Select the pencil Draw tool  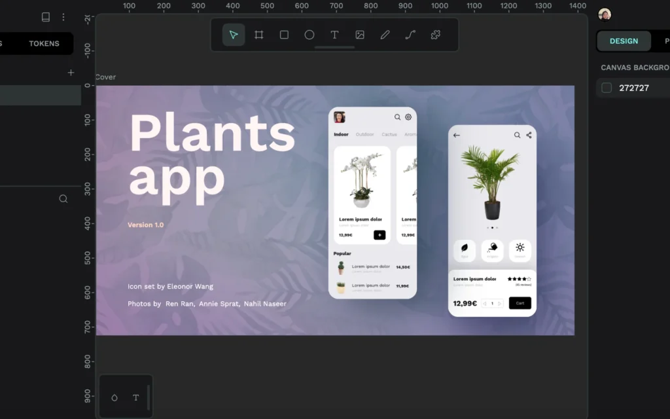point(385,35)
